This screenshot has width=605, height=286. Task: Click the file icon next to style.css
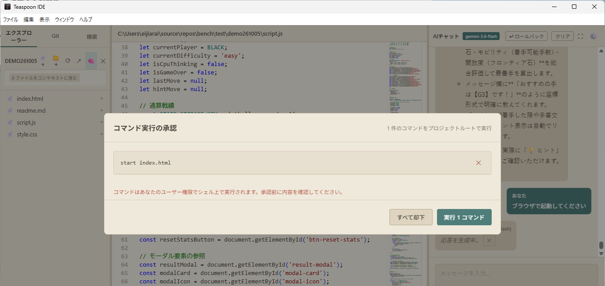pyautogui.click(x=10, y=134)
